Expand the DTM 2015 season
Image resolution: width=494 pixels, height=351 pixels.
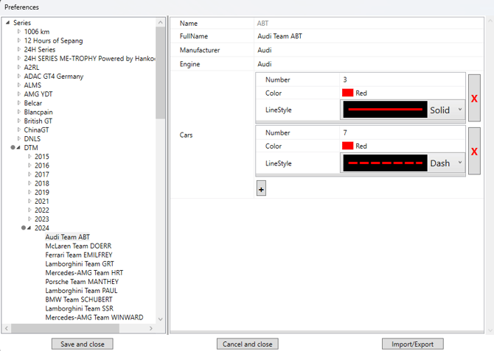click(x=29, y=156)
